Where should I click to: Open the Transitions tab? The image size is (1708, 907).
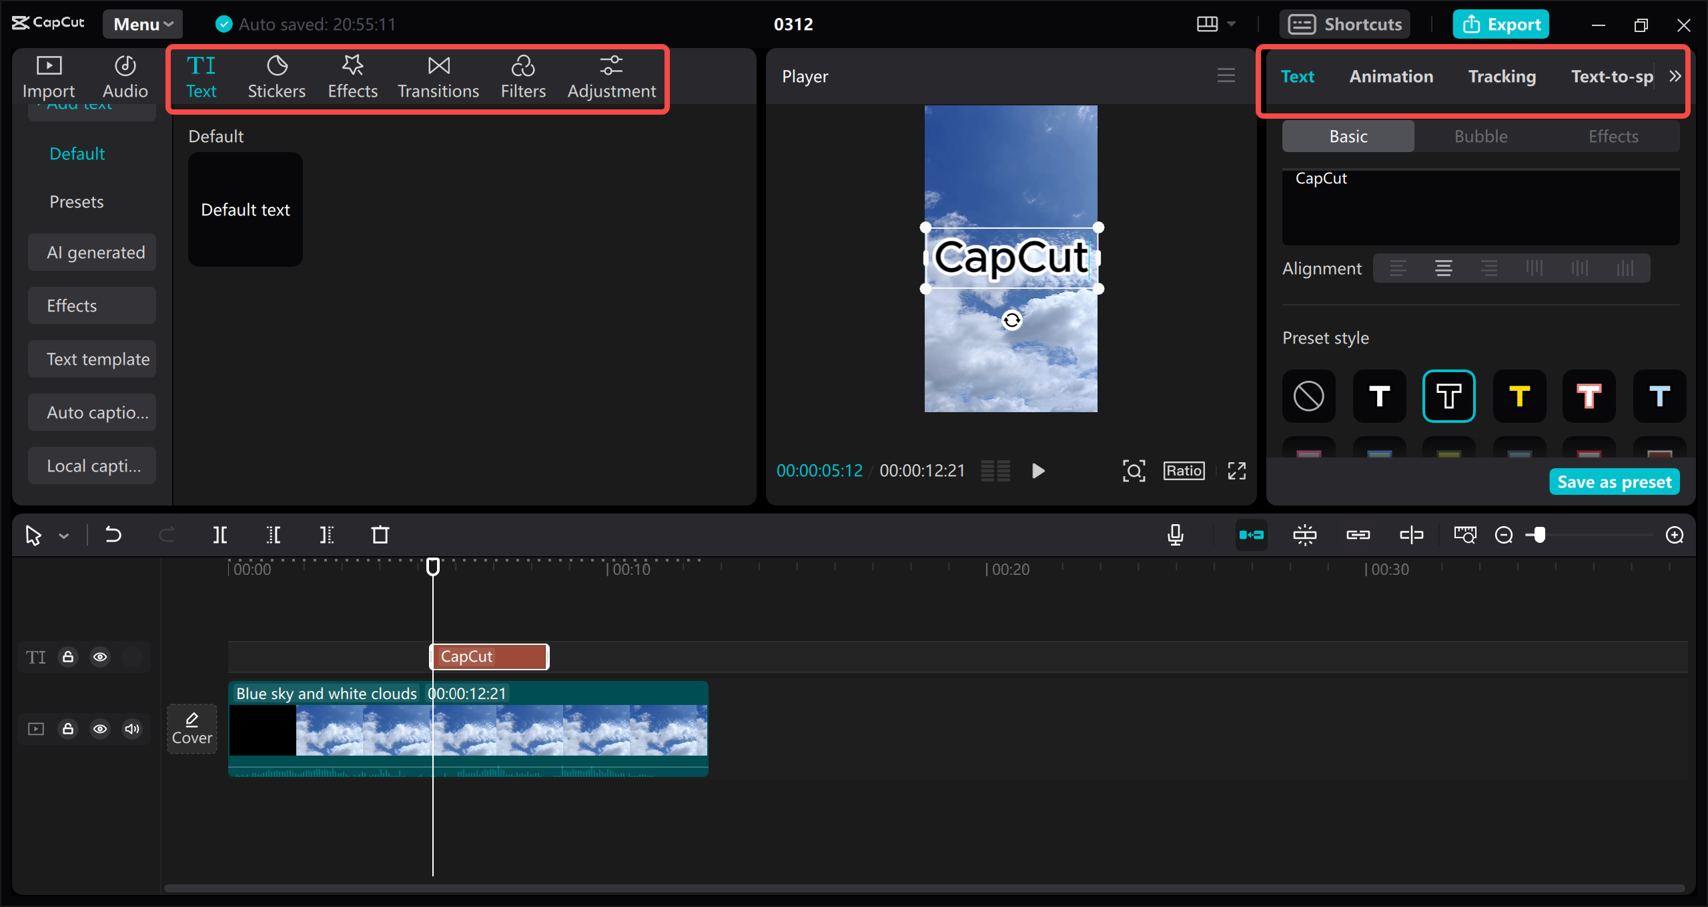[438, 77]
